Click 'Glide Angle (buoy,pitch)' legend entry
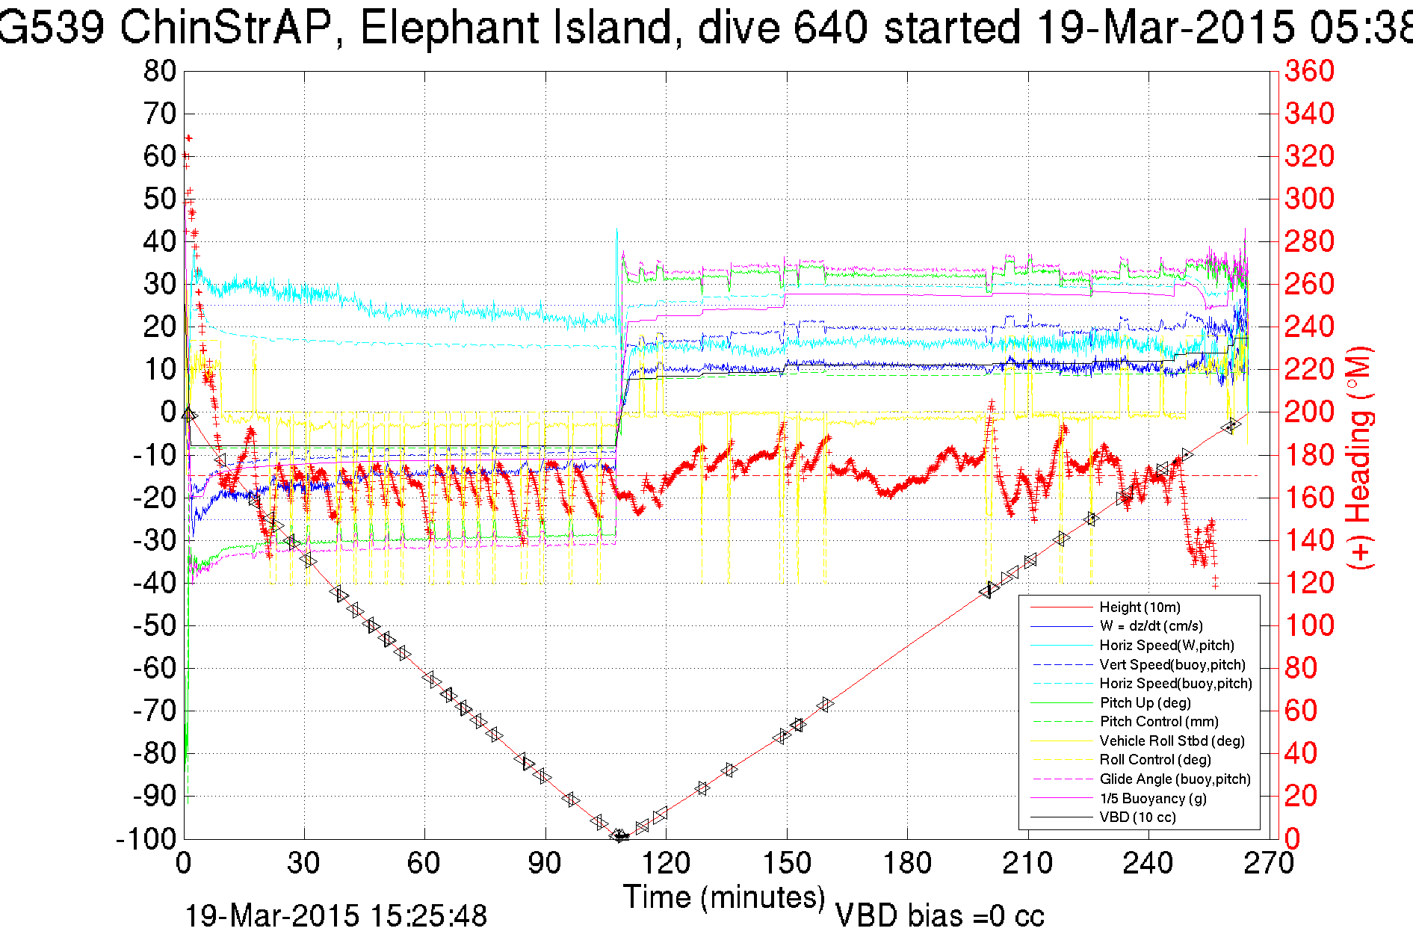The height and width of the screenshot is (943, 1413). pos(1175,779)
